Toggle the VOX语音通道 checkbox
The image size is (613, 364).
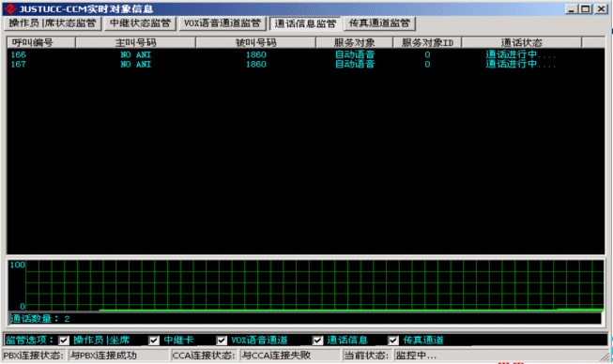pos(222,341)
